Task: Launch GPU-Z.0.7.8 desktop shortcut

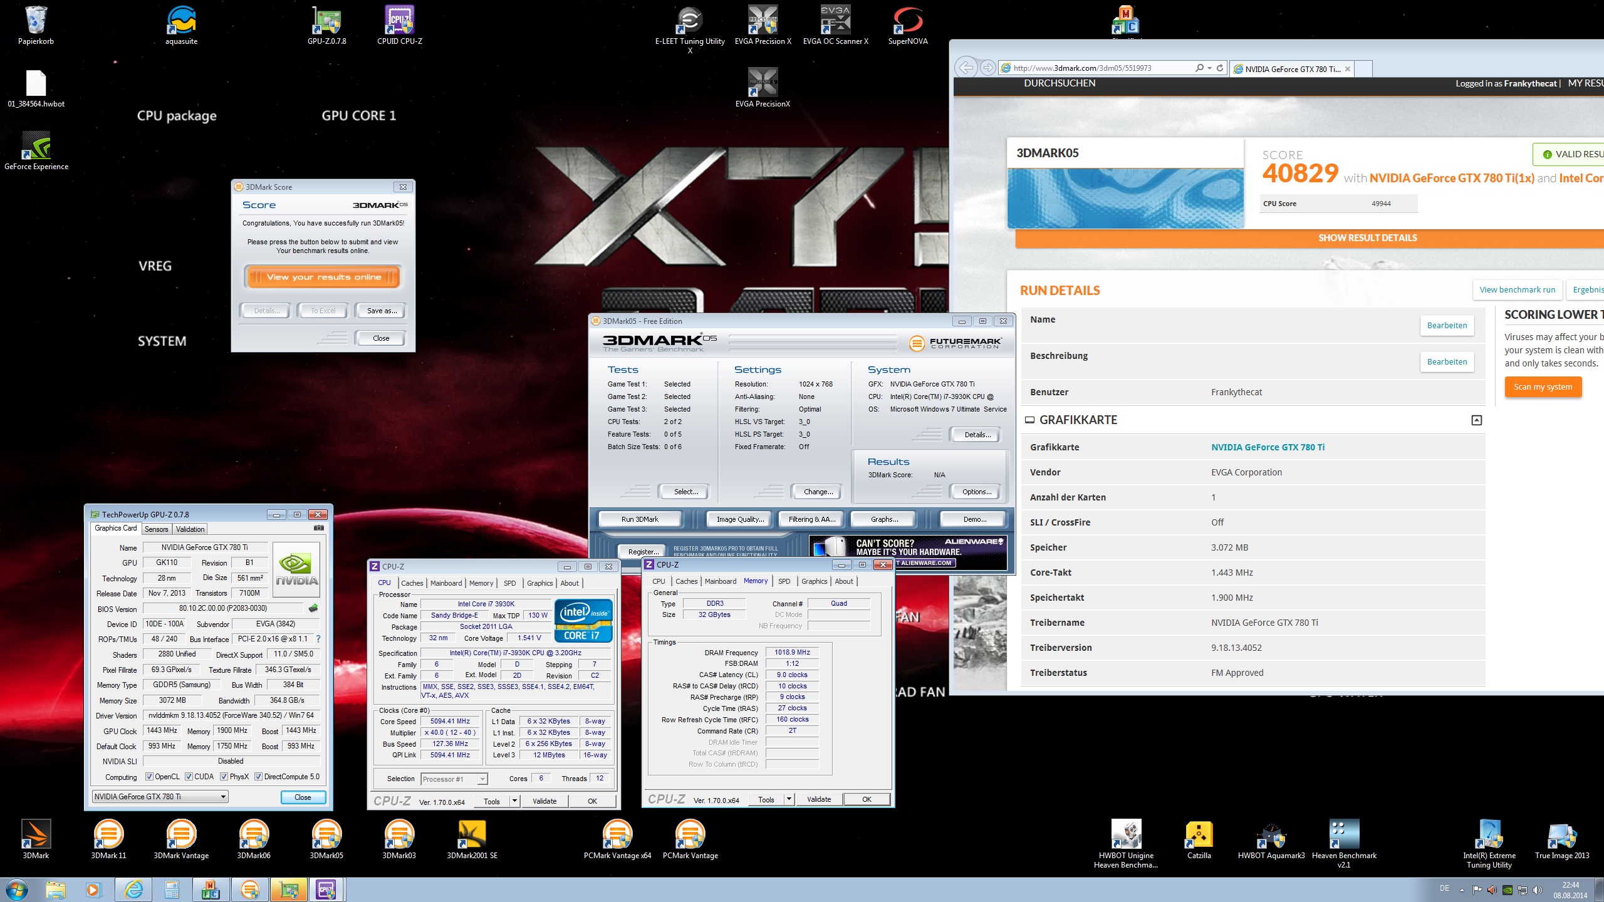Action: (326, 25)
